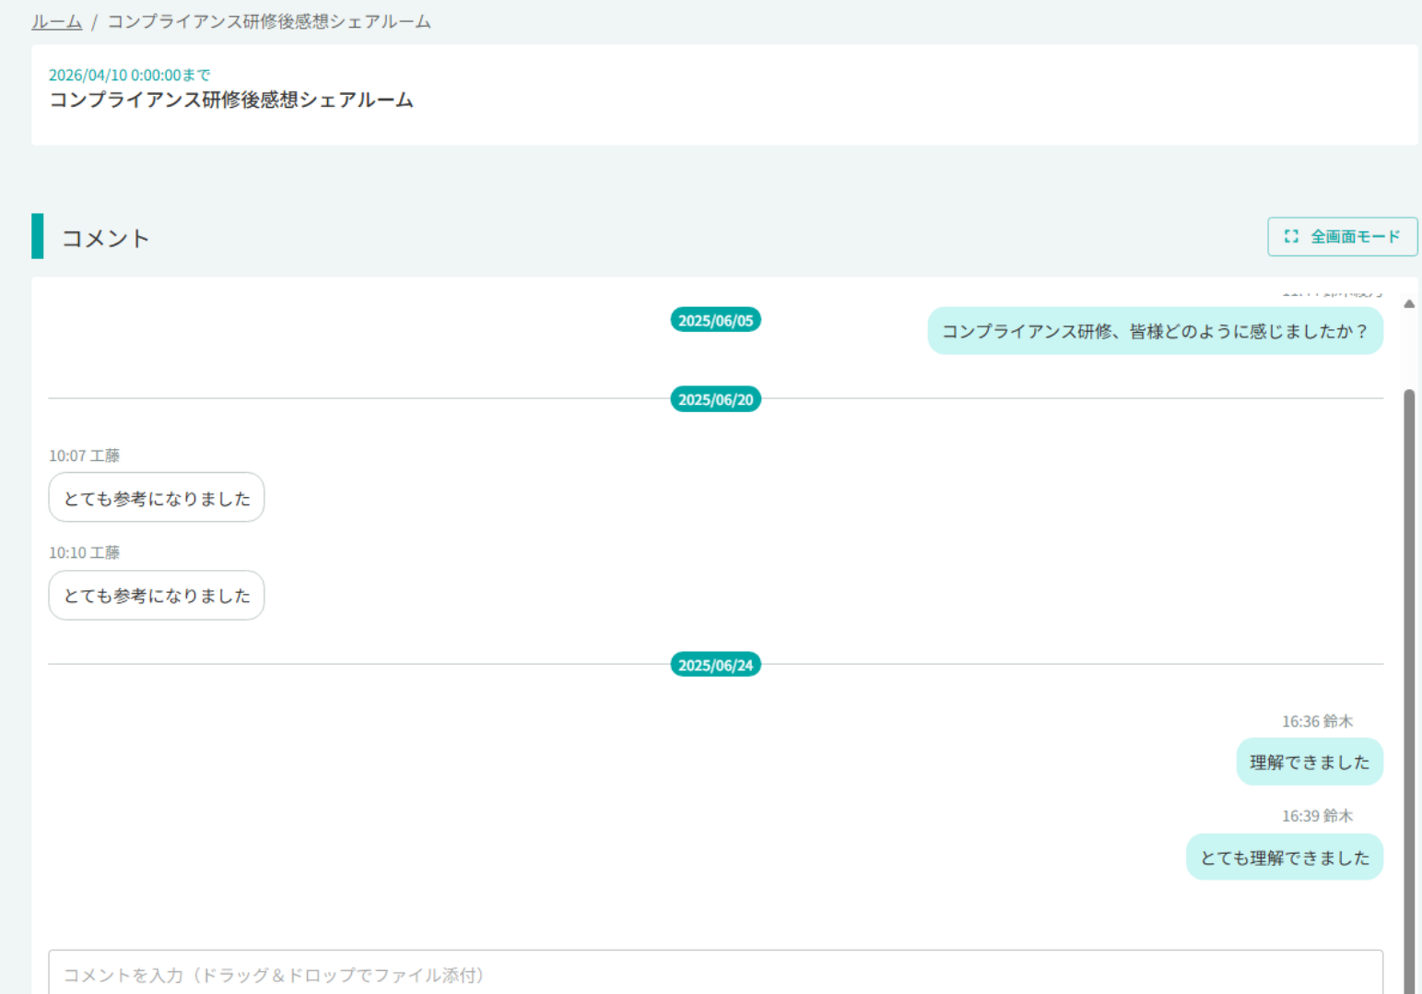Click the 10:10 工藤 timestamp label
This screenshot has height=994, width=1422.
84,552
